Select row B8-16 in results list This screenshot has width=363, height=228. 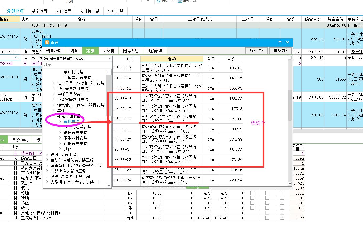(x=178, y=99)
